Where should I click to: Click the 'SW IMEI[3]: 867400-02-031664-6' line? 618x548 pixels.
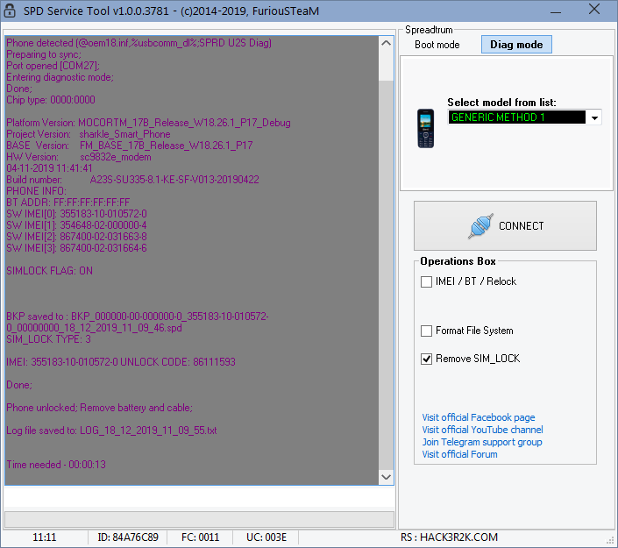[76, 248]
